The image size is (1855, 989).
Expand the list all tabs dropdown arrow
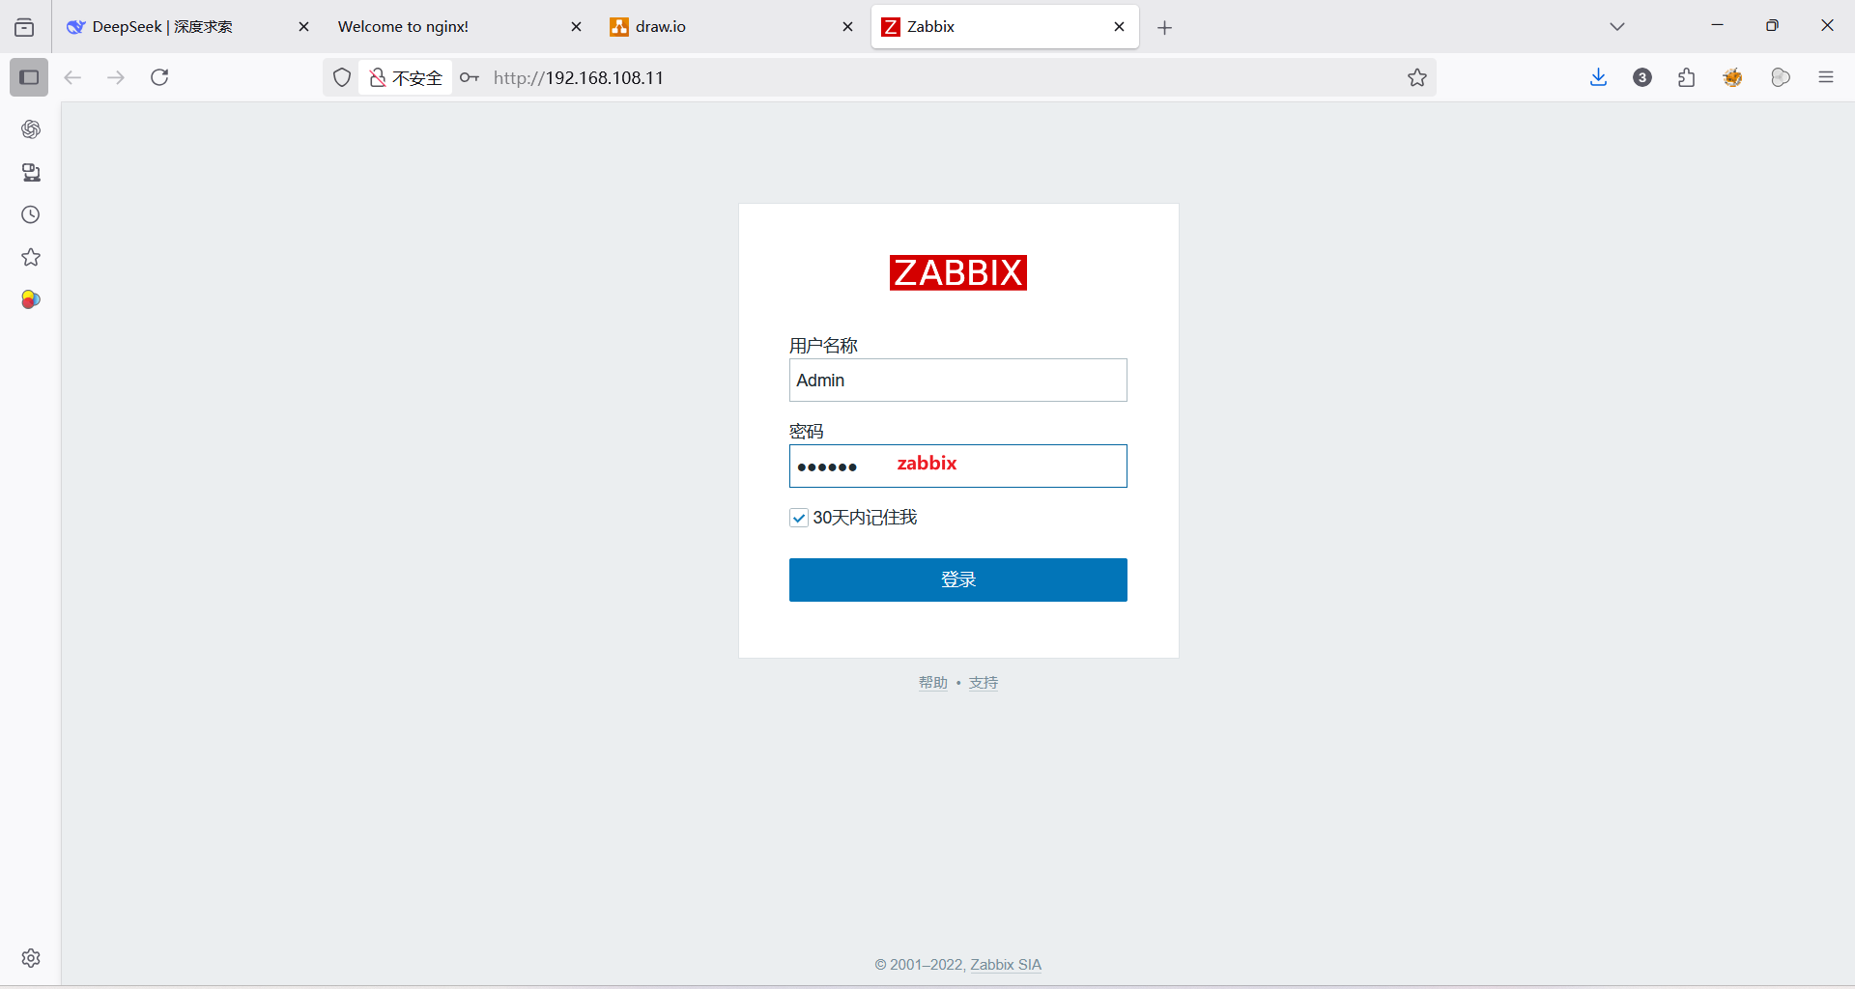[x=1617, y=27]
